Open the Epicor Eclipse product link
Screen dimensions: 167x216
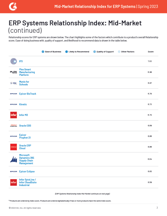pos(27,172)
